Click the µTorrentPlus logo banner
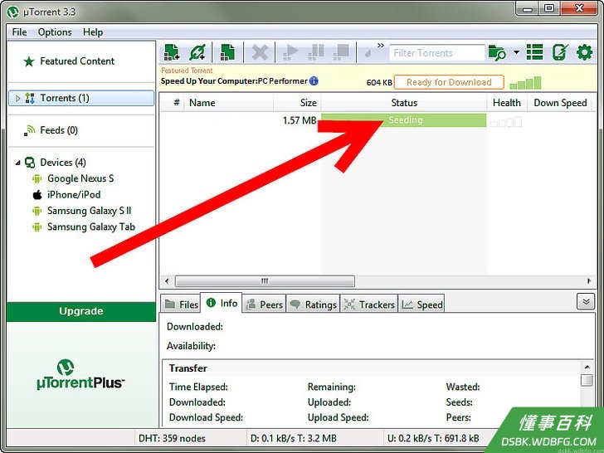The image size is (604, 453). [x=81, y=375]
